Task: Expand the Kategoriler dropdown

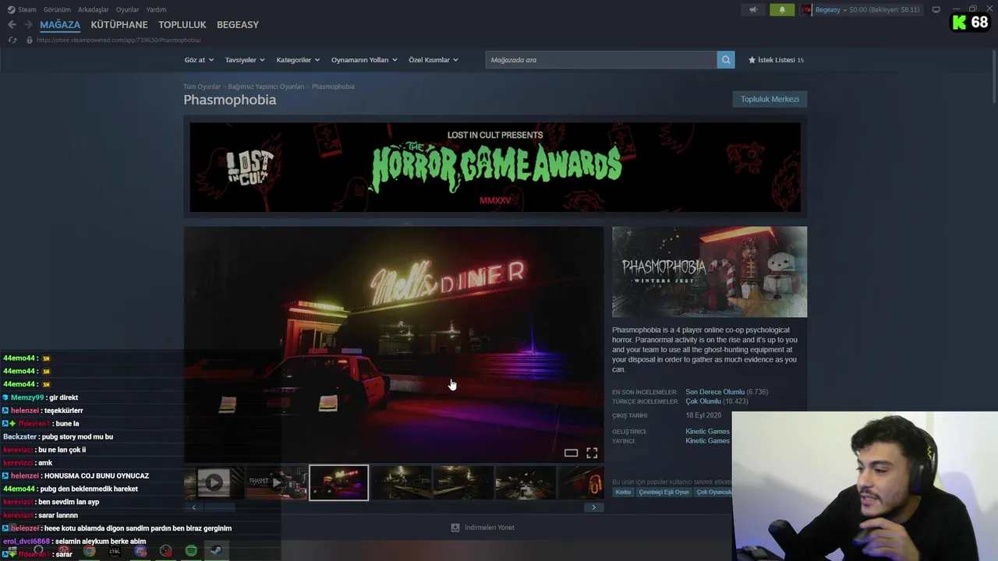Action: point(298,60)
